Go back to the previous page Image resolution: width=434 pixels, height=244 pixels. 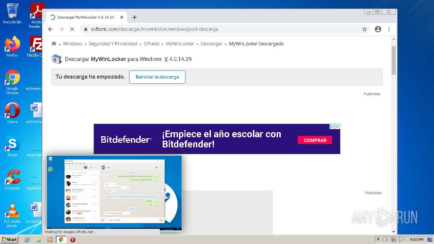(x=51, y=29)
